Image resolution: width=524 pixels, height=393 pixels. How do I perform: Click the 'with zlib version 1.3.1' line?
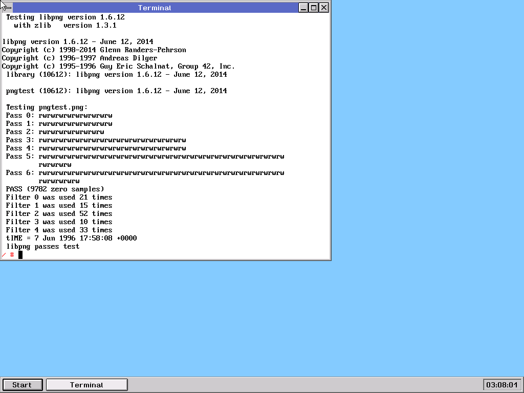pos(65,26)
